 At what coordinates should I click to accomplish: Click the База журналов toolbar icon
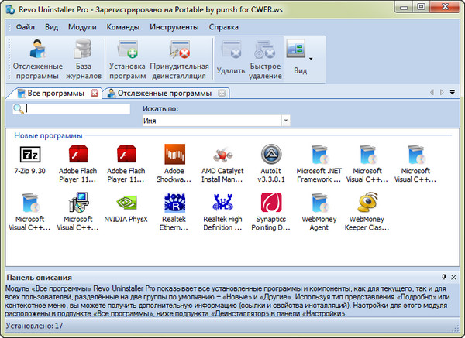click(82, 59)
